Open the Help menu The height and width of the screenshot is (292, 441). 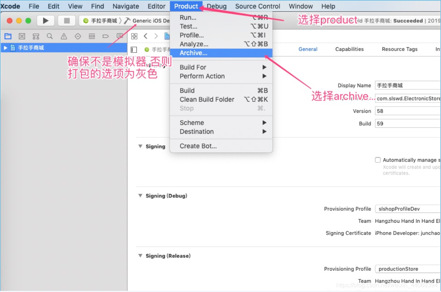[x=328, y=6]
